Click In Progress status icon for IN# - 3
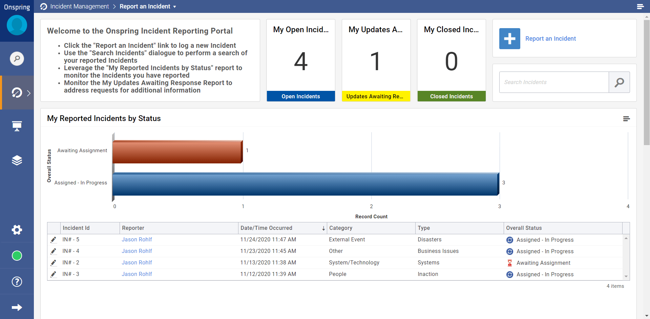This screenshot has height=319, width=650. [x=509, y=275]
